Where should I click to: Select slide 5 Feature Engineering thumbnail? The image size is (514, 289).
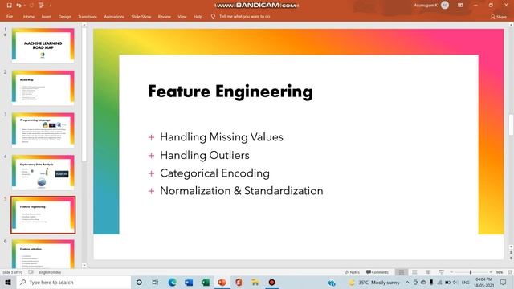tap(43, 214)
